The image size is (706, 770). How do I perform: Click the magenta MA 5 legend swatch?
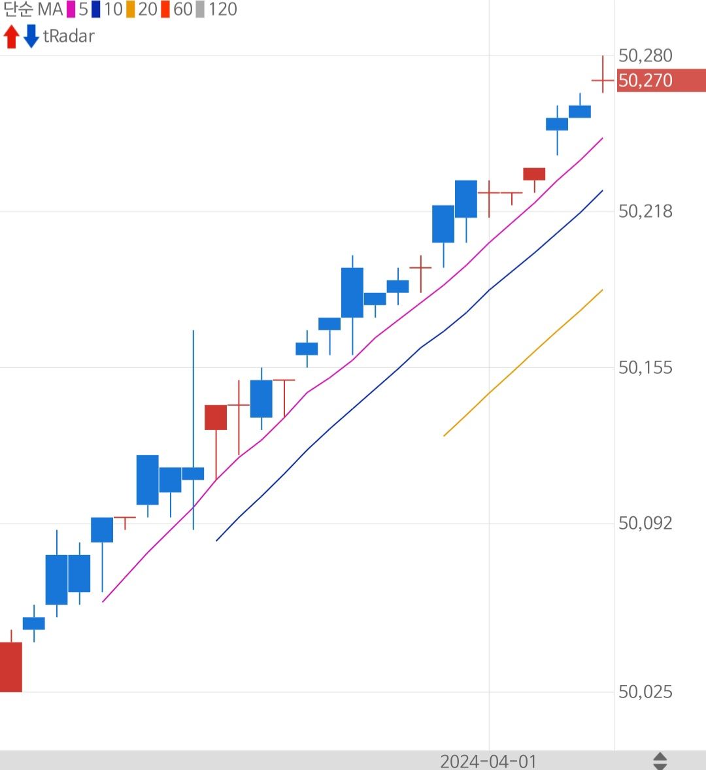pos(71,10)
